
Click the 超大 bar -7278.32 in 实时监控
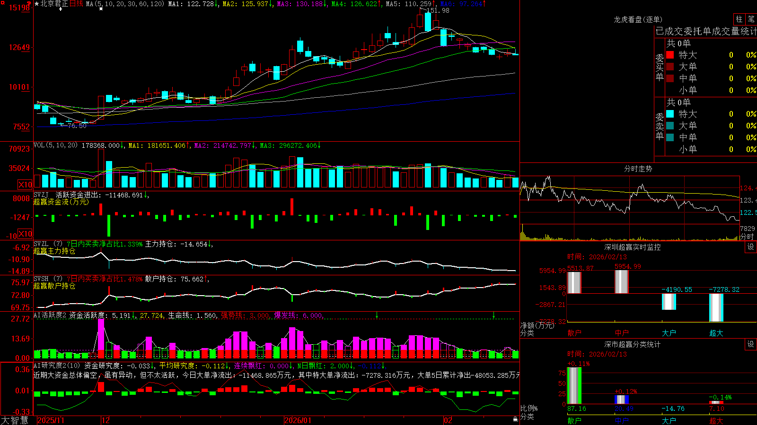point(716,307)
